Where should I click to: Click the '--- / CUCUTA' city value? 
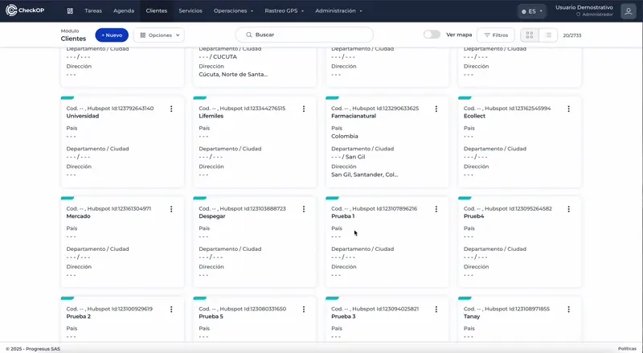click(218, 56)
